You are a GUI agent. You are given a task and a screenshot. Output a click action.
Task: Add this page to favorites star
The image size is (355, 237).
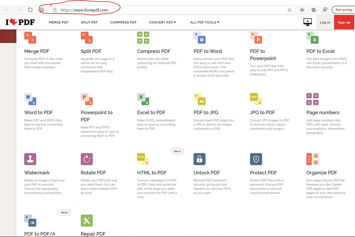(289, 10)
